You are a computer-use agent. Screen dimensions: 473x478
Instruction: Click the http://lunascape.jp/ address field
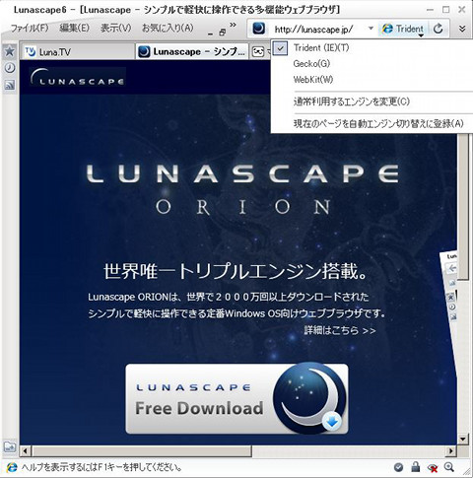(x=313, y=30)
